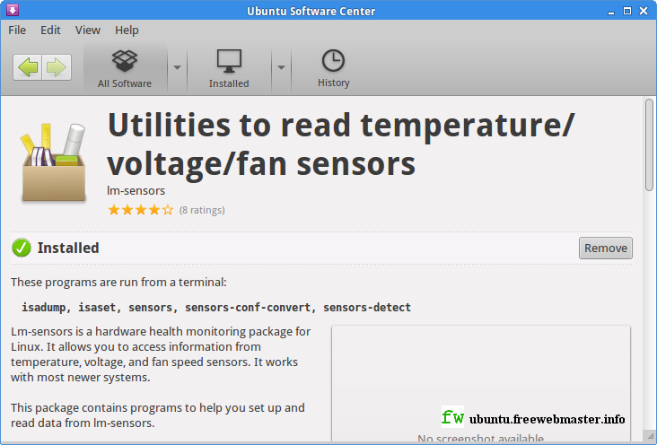Click the Software Center title bar icon
Viewport: 657px width, 445px height.
pos(13,10)
